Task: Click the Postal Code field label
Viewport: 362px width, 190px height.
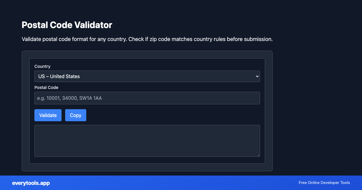Action: click(46, 87)
